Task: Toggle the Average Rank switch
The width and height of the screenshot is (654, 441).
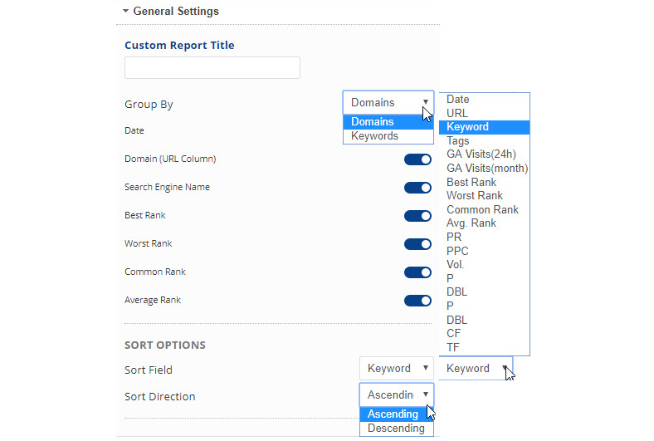Action: pyautogui.click(x=417, y=301)
